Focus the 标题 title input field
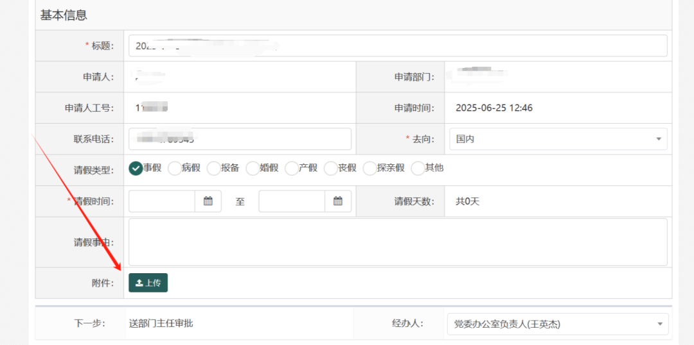 pos(398,46)
